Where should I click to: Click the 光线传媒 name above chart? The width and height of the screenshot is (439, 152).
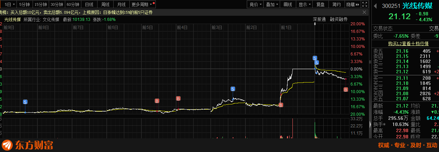coord(12,19)
